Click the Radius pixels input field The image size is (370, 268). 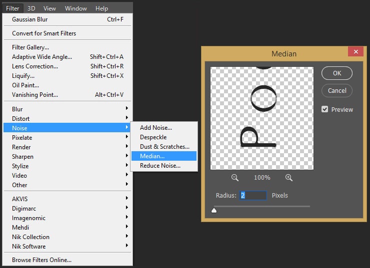pos(253,196)
